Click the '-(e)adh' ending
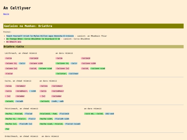 point(19,101)
